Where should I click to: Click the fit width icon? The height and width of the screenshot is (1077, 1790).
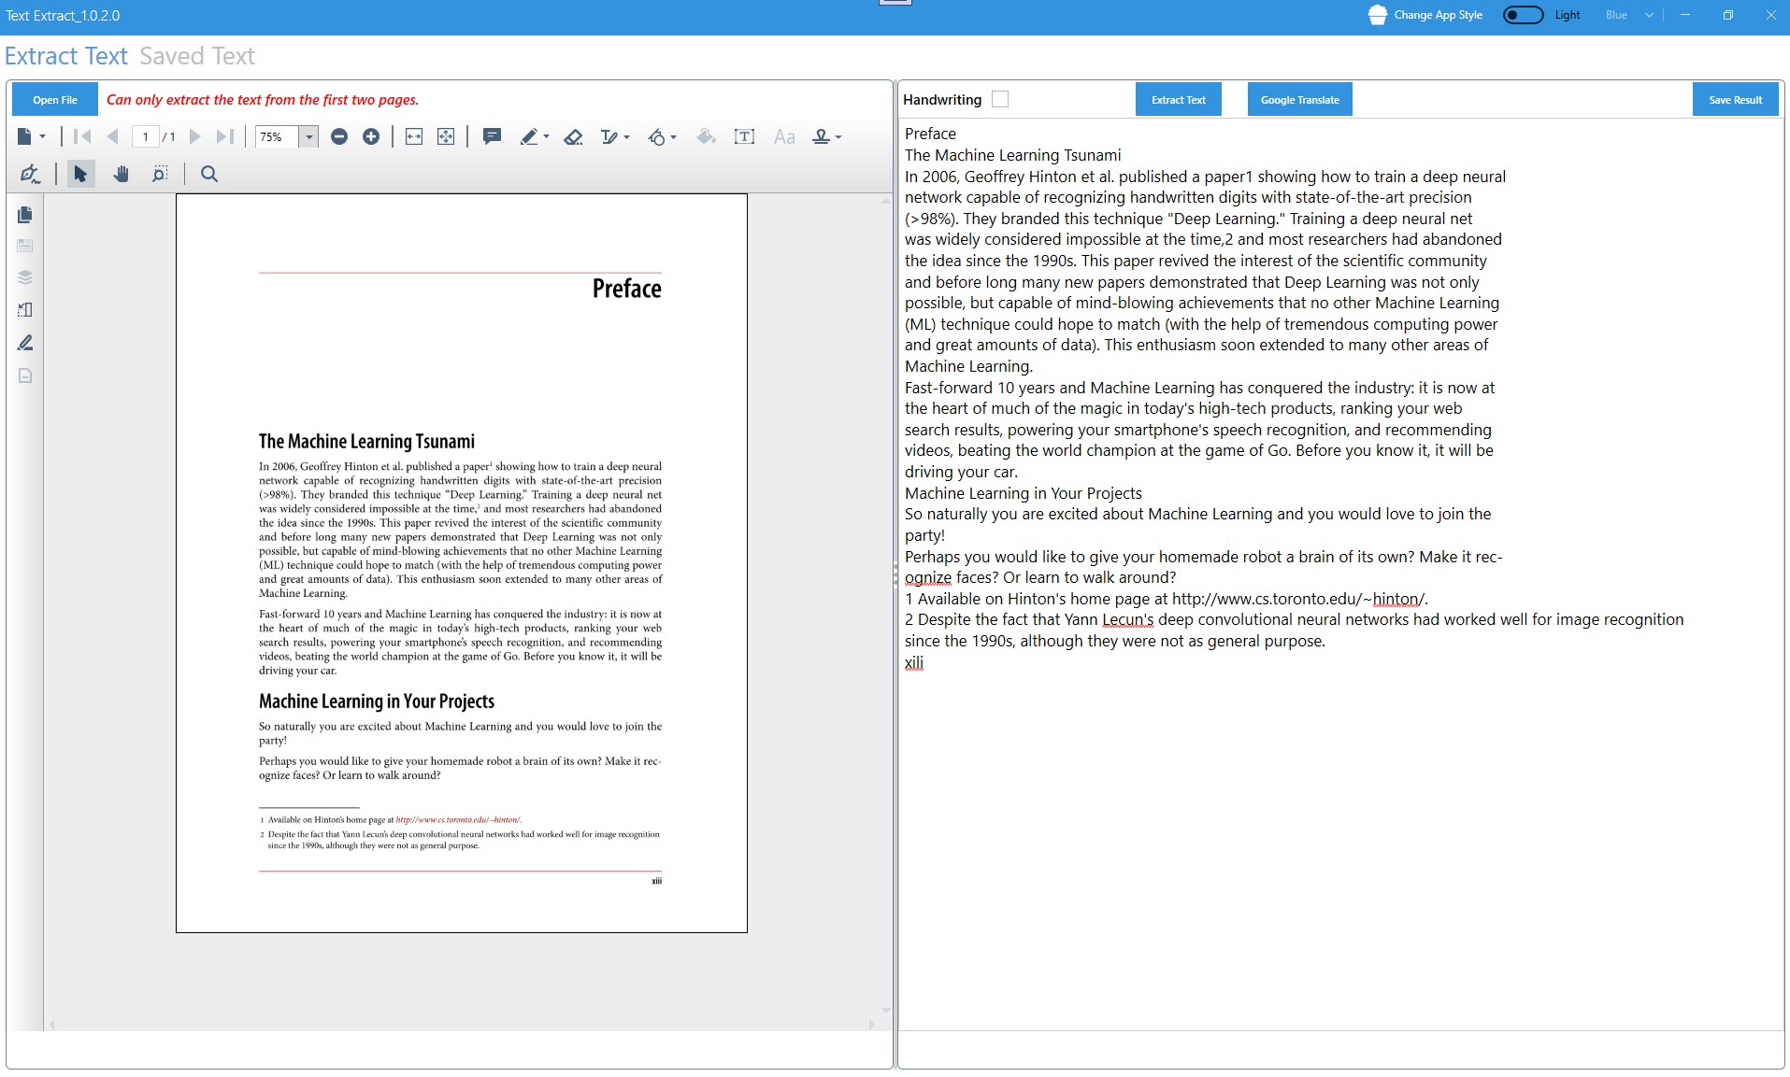click(x=414, y=137)
